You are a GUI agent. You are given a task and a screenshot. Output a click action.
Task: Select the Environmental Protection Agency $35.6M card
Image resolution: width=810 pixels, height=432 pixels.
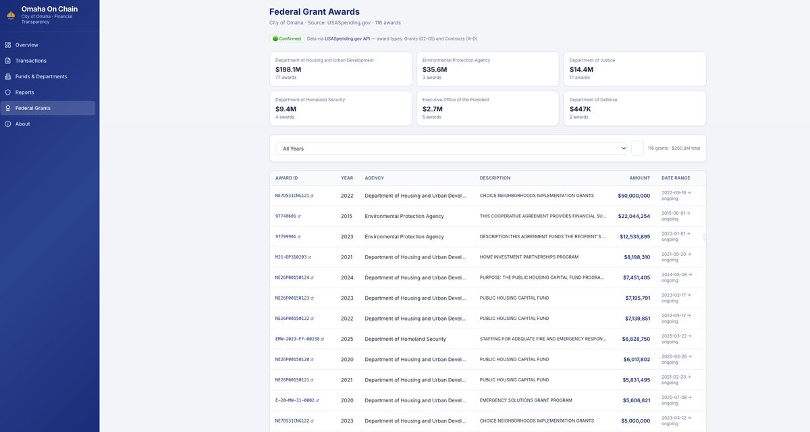pos(488,69)
